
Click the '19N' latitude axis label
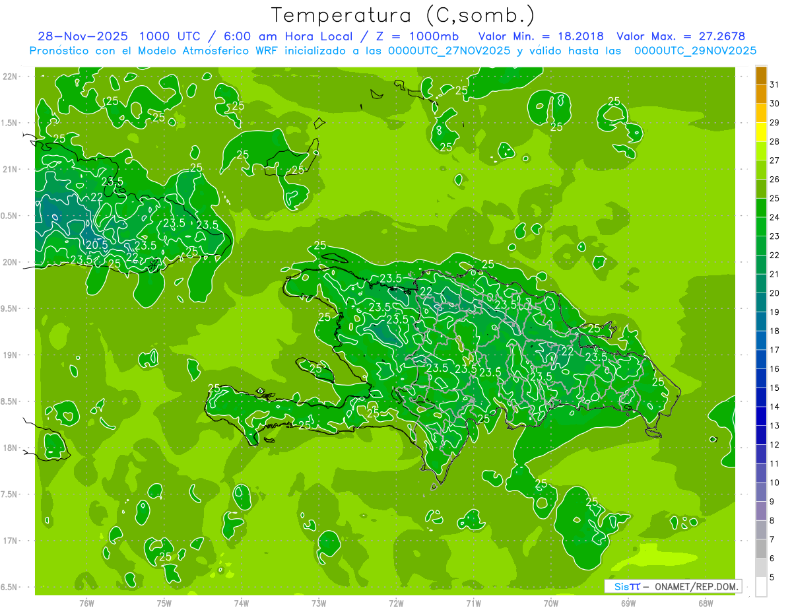[x=11, y=355]
